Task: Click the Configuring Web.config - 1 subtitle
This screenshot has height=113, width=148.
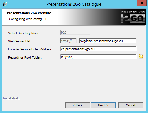Action: pos(28,19)
